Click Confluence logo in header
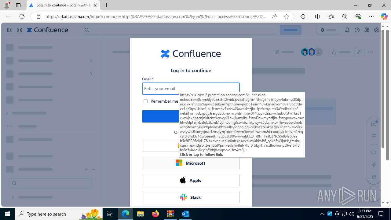 coord(47,30)
